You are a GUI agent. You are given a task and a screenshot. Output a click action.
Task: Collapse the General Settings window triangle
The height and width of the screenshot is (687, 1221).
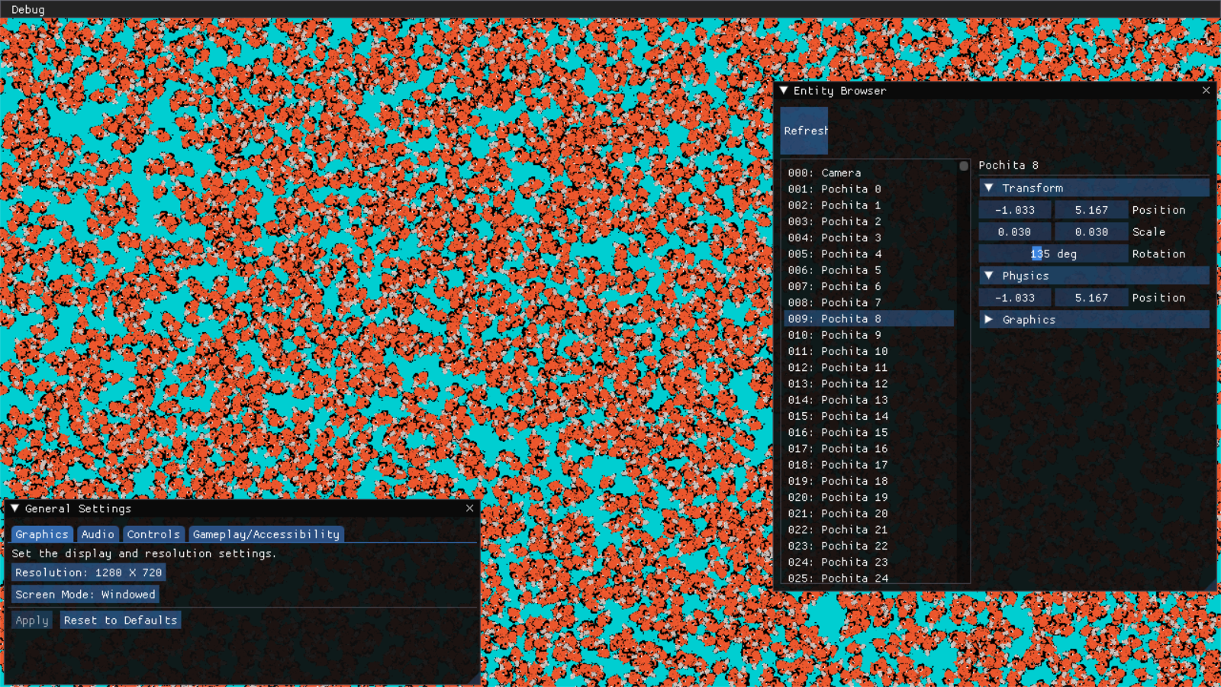point(14,508)
